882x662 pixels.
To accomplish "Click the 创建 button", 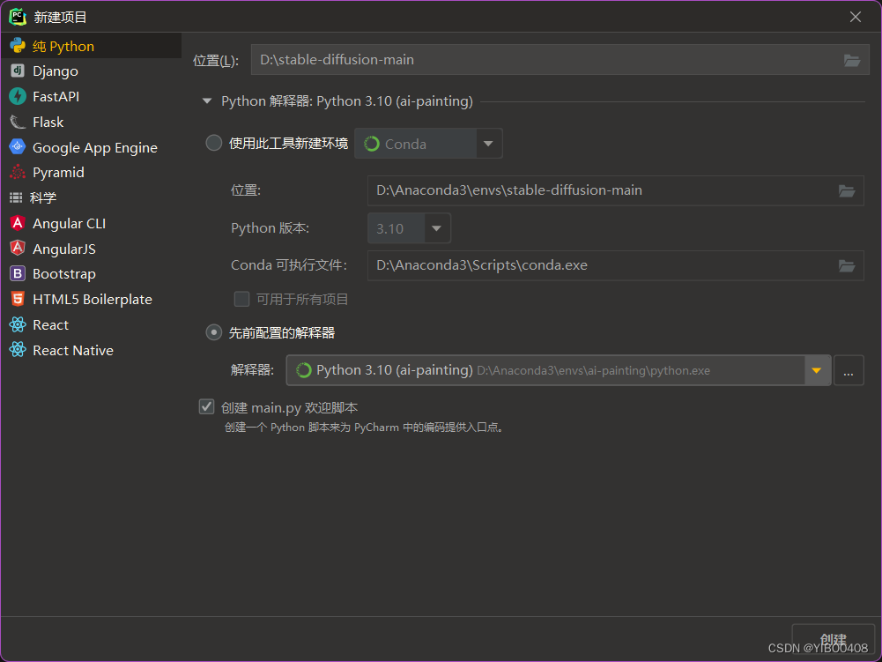I will click(833, 639).
